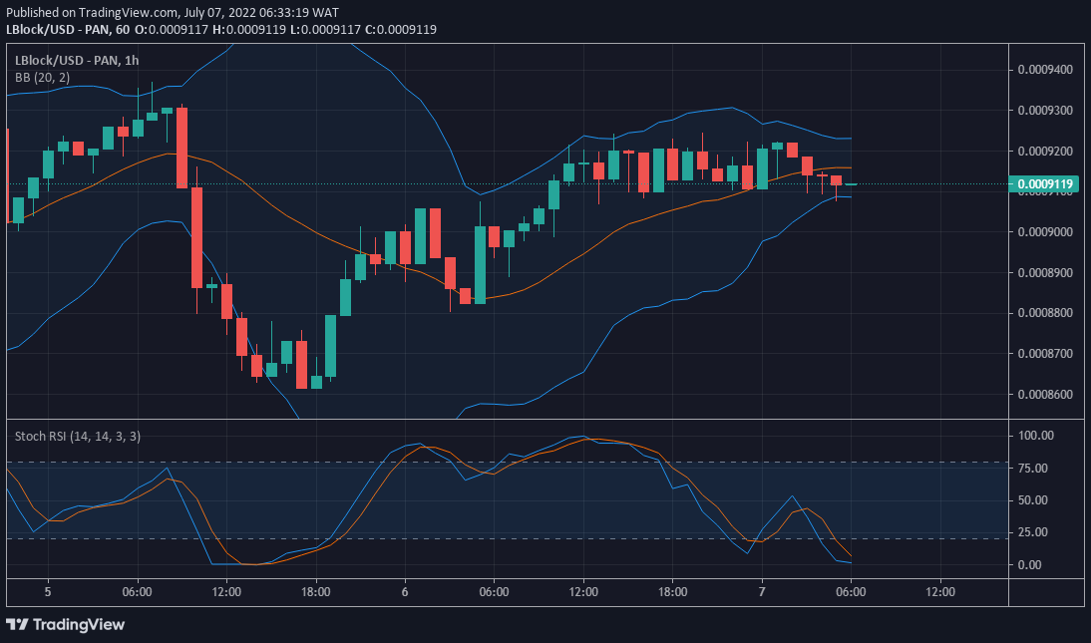Click price axis label 0.0008700
Image resolution: width=1091 pixels, height=643 pixels.
pos(1044,354)
